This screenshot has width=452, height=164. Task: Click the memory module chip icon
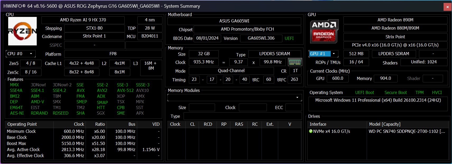(x=295, y=62)
